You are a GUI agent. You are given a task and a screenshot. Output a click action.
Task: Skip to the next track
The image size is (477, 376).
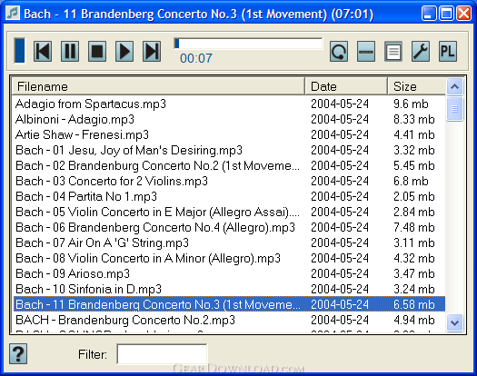pos(152,52)
